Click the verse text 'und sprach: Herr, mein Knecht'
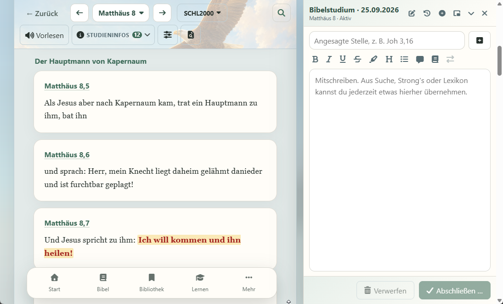Viewport: 503px width, 304px height. click(98, 171)
